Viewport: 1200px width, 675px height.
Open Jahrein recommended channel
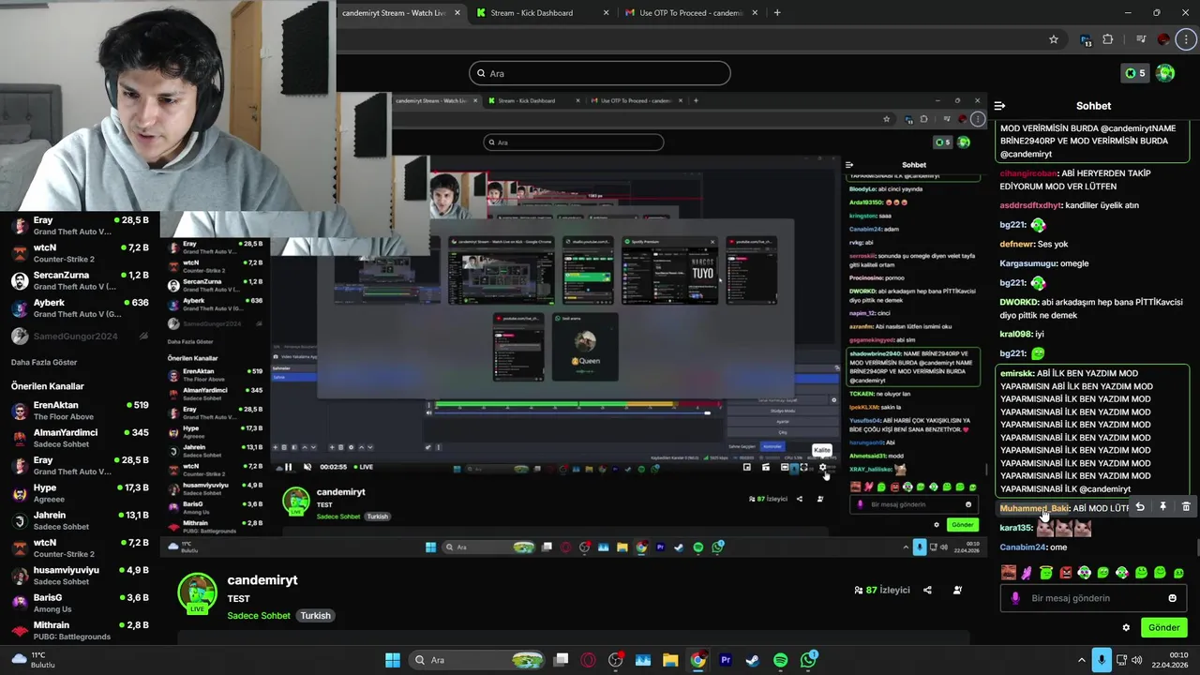[80, 520]
